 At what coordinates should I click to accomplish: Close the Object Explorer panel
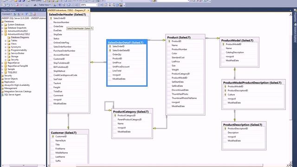45,10
